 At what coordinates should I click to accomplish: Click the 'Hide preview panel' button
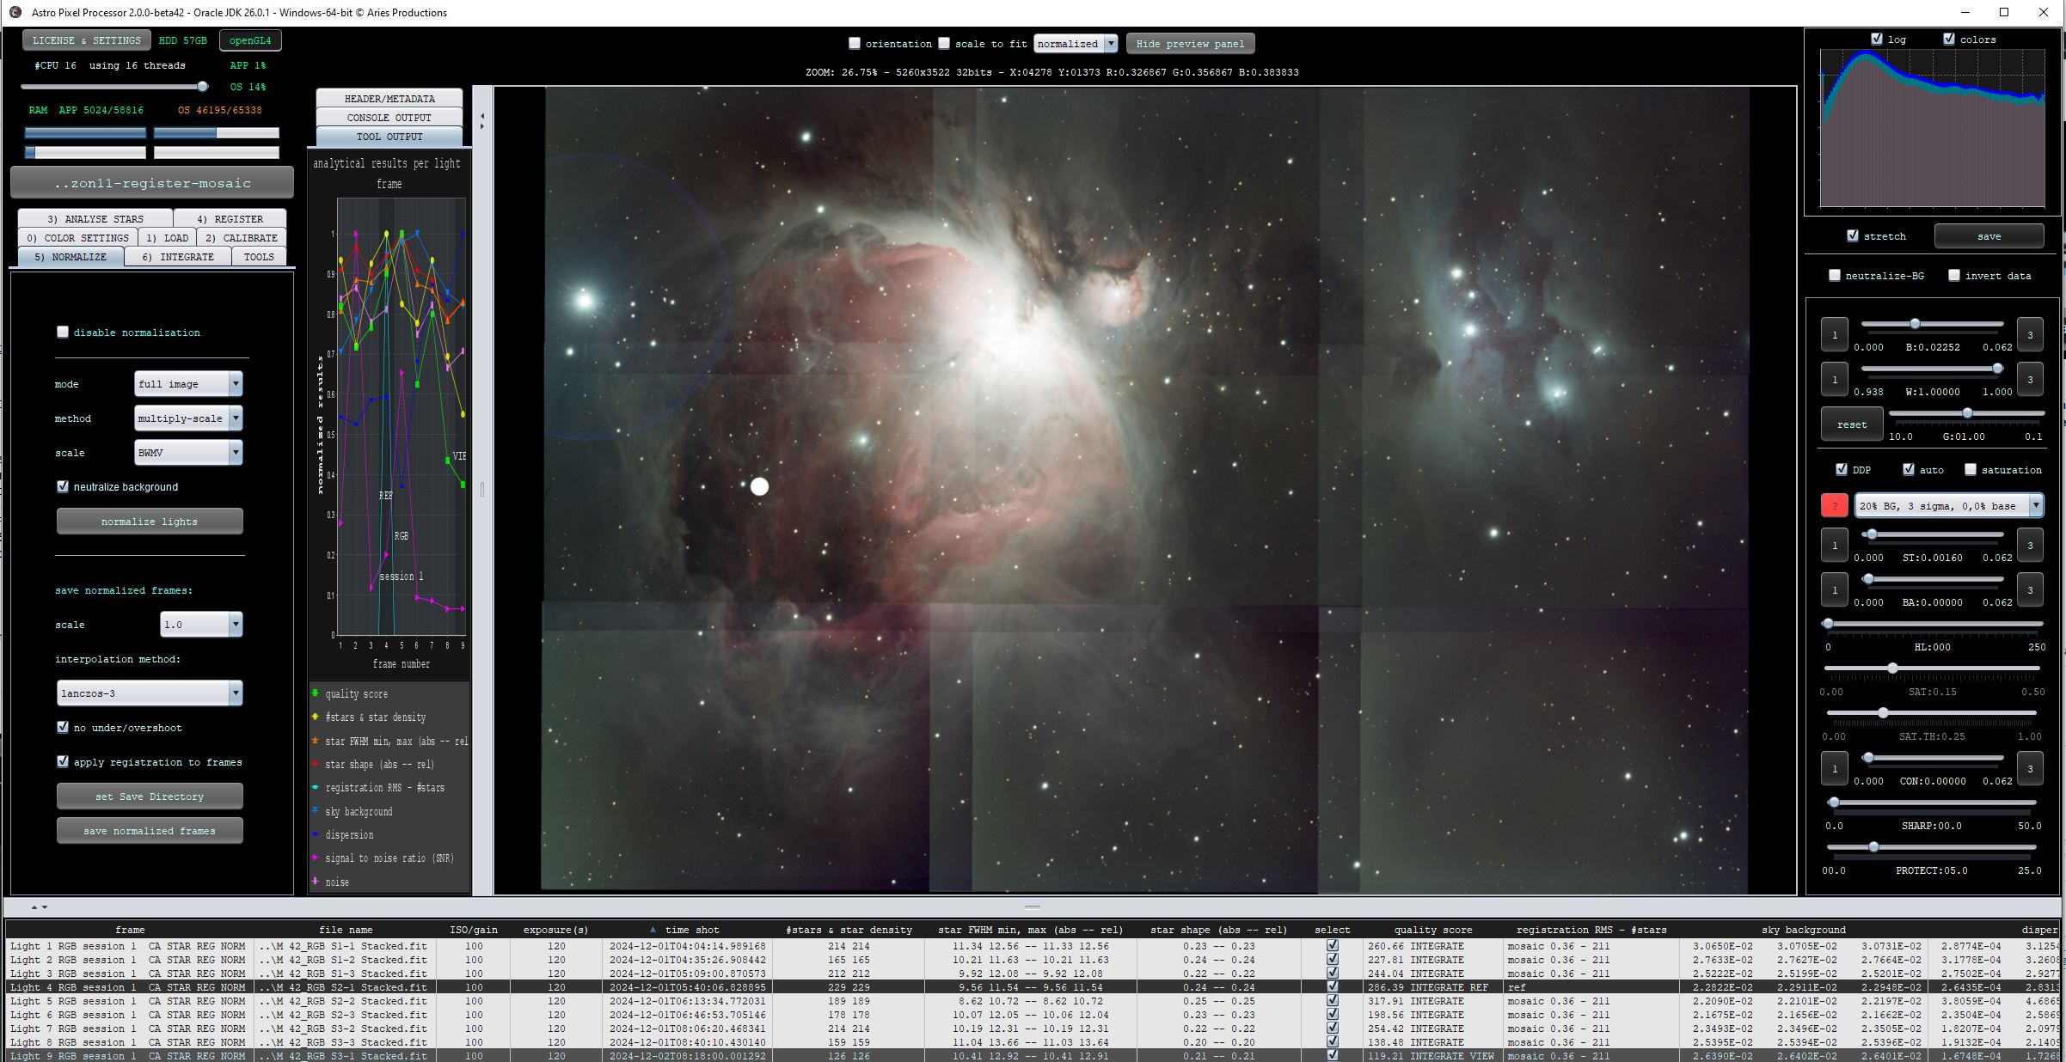pyautogui.click(x=1190, y=44)
